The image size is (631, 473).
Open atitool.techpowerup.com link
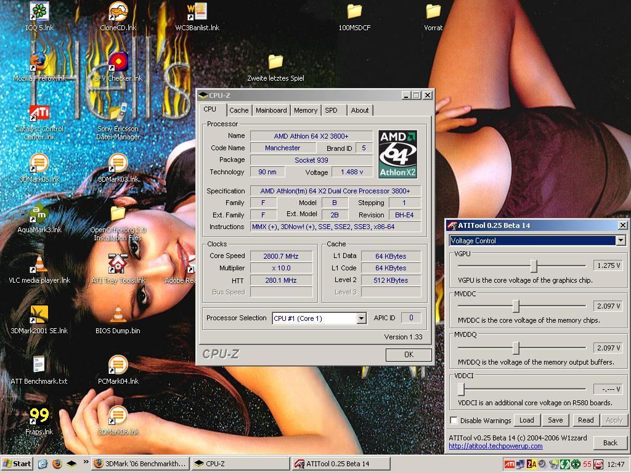point(495,446)
